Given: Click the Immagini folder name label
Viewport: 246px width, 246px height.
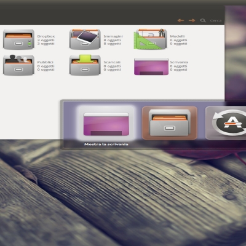Looking at the screenshot, I should click(x=113, y=36).
